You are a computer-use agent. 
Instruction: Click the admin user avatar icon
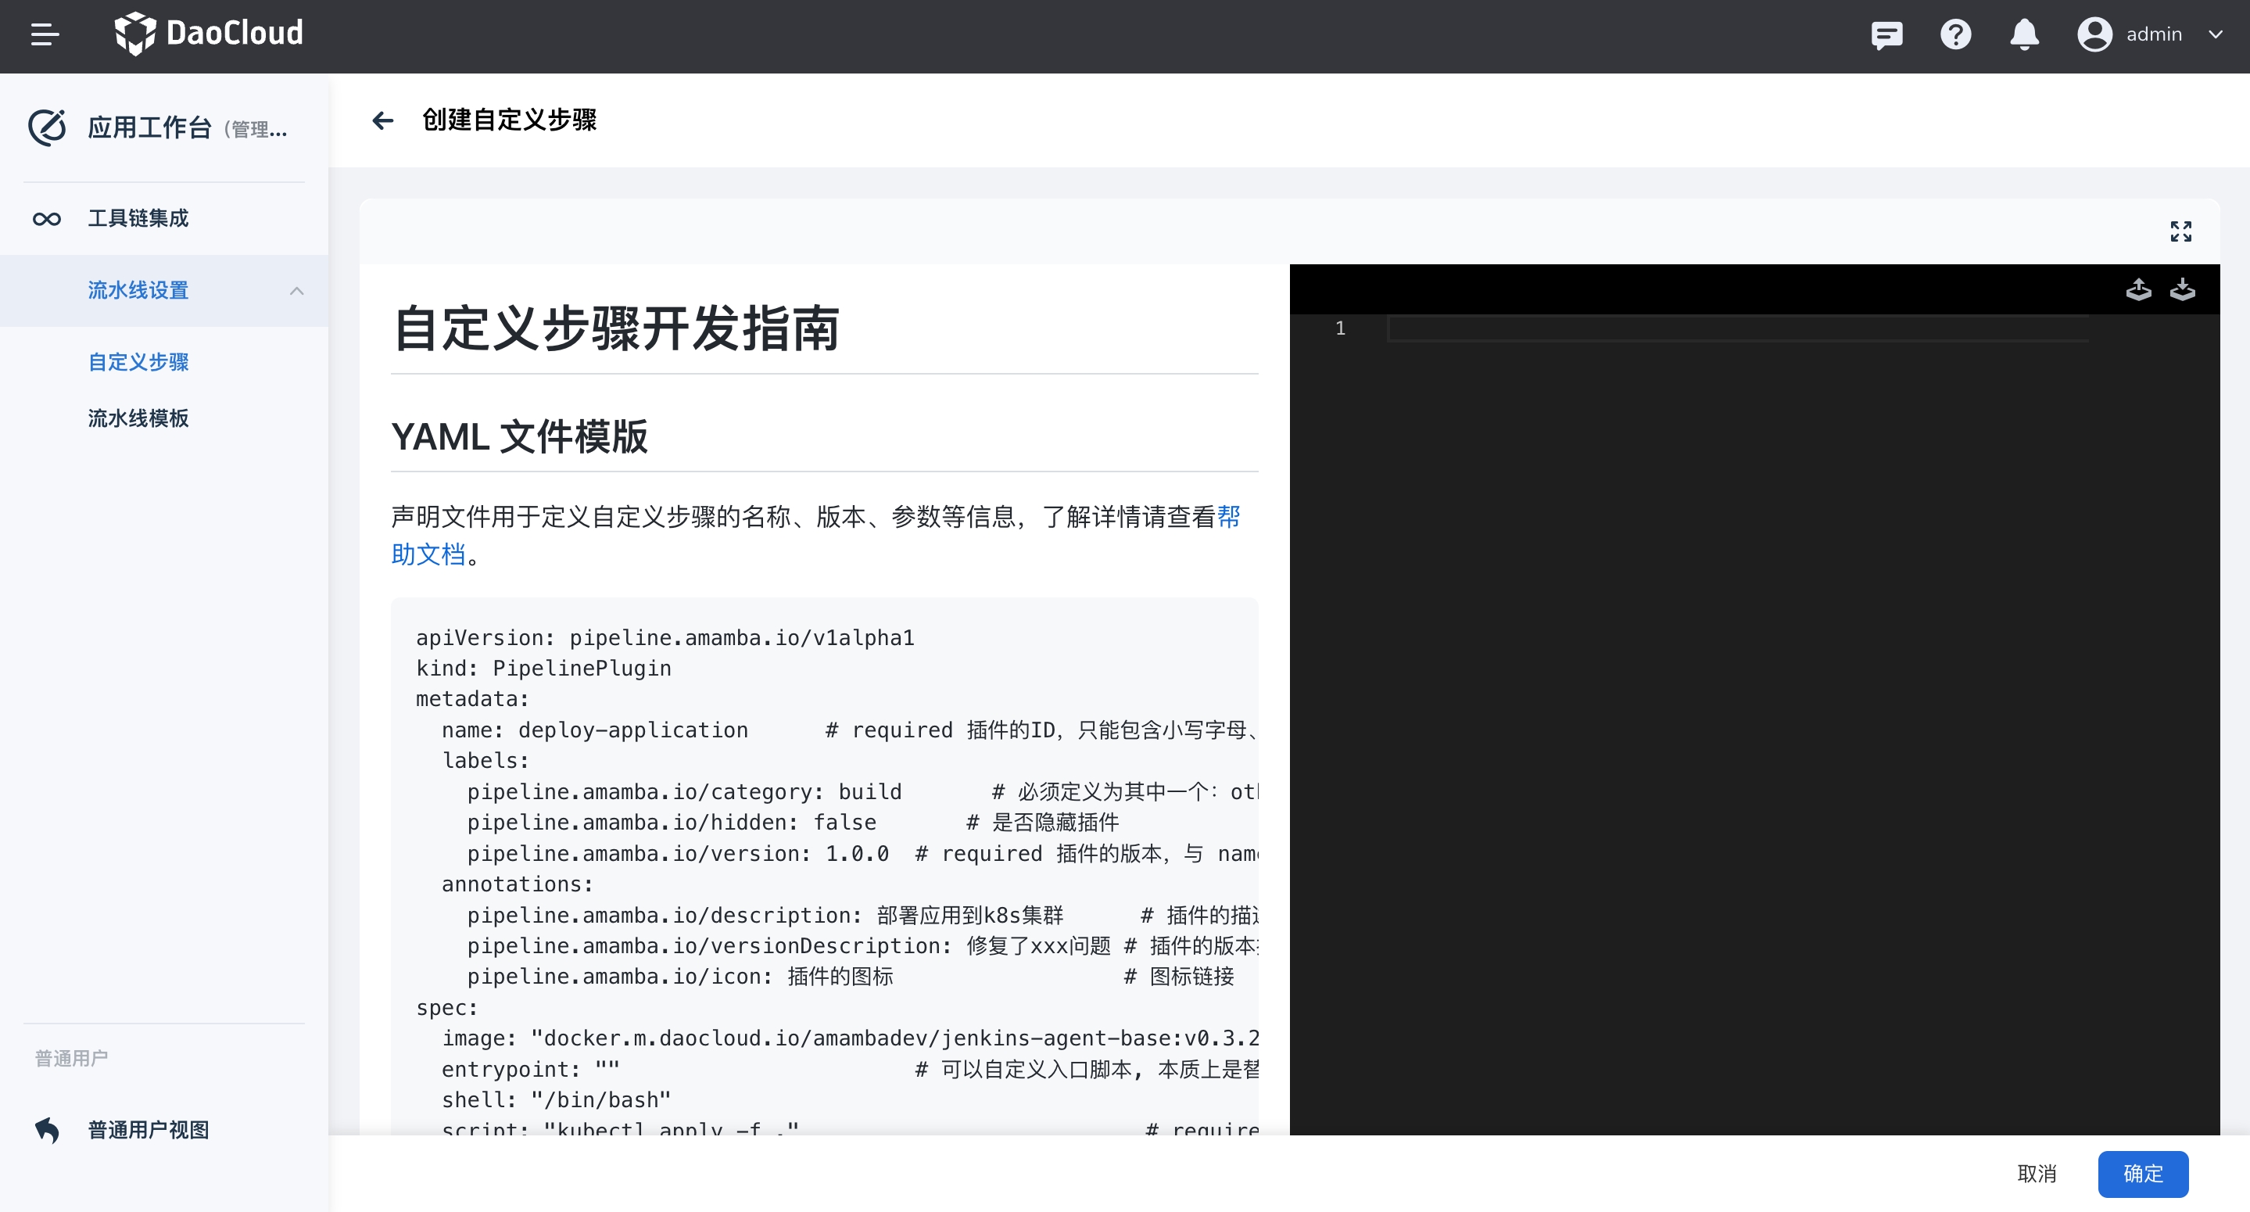coord(2094,35)
